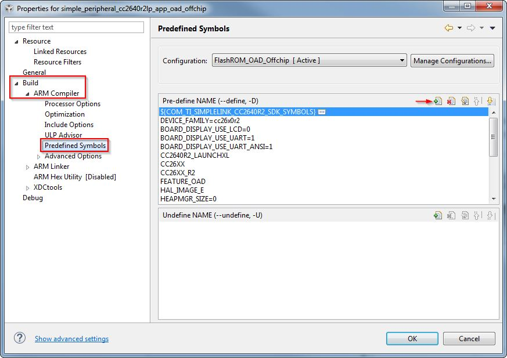Go back to previous properties page
Screen dimensions: 507x358
(449, 28)
